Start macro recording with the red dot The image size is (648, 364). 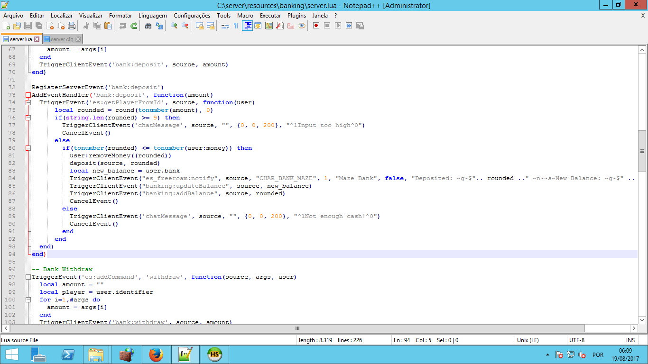tap(316, 26)
